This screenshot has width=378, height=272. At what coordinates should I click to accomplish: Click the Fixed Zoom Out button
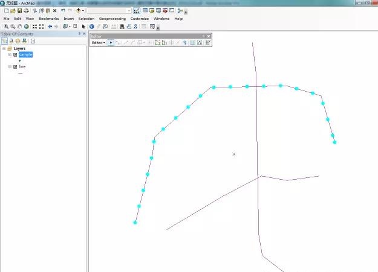[x=42, y=27]
